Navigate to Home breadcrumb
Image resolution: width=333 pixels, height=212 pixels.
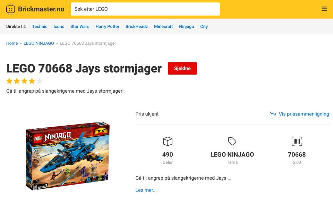point(12,43)
